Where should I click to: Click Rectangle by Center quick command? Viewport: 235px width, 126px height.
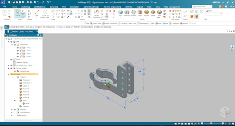[x=146, y=24]
